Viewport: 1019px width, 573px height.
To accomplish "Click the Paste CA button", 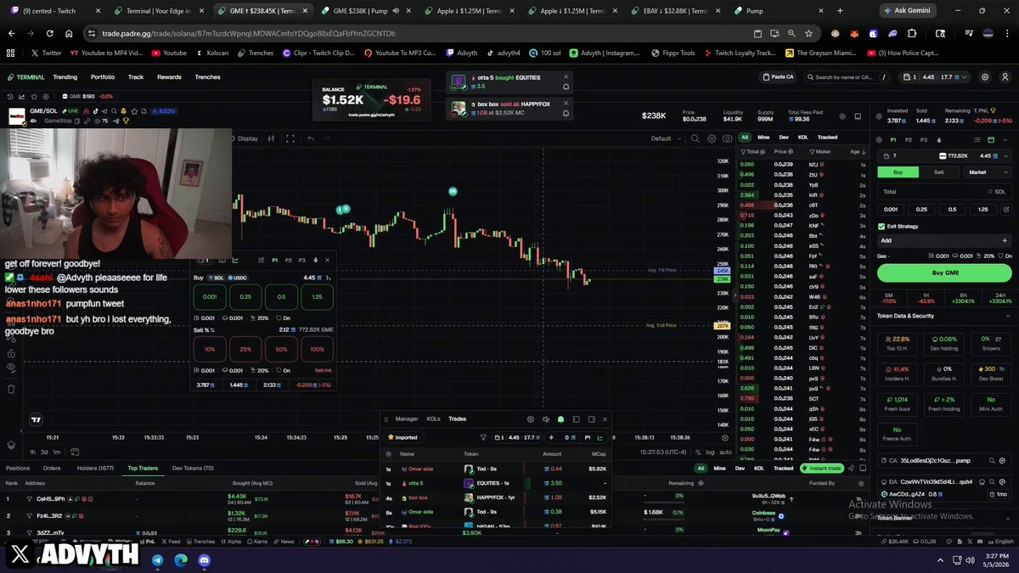I will [780, 77].
